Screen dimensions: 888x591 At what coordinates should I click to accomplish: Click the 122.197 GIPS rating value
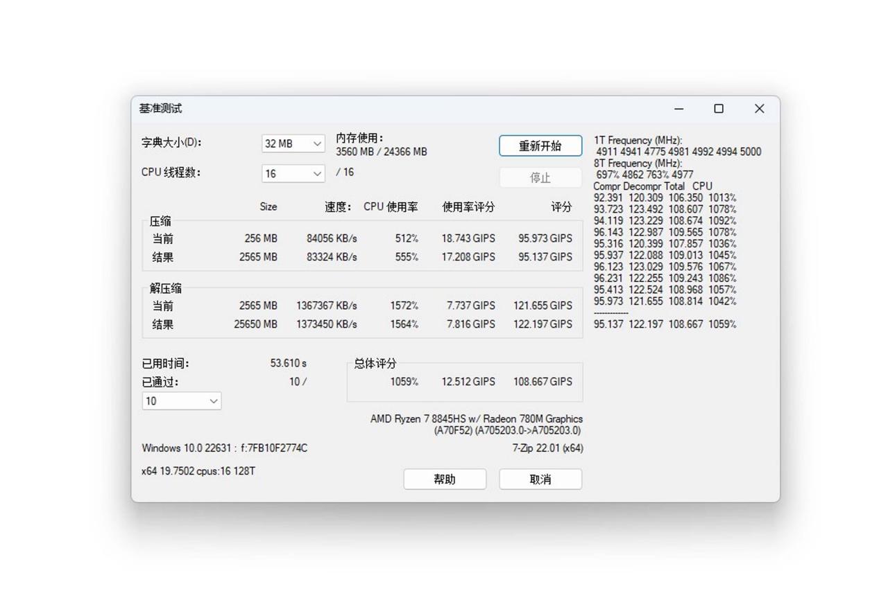click(x=543, y=324)
